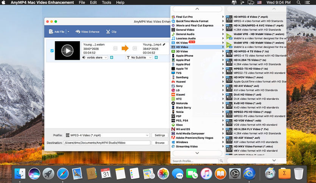Select the HD Video category

pos(197,47)
